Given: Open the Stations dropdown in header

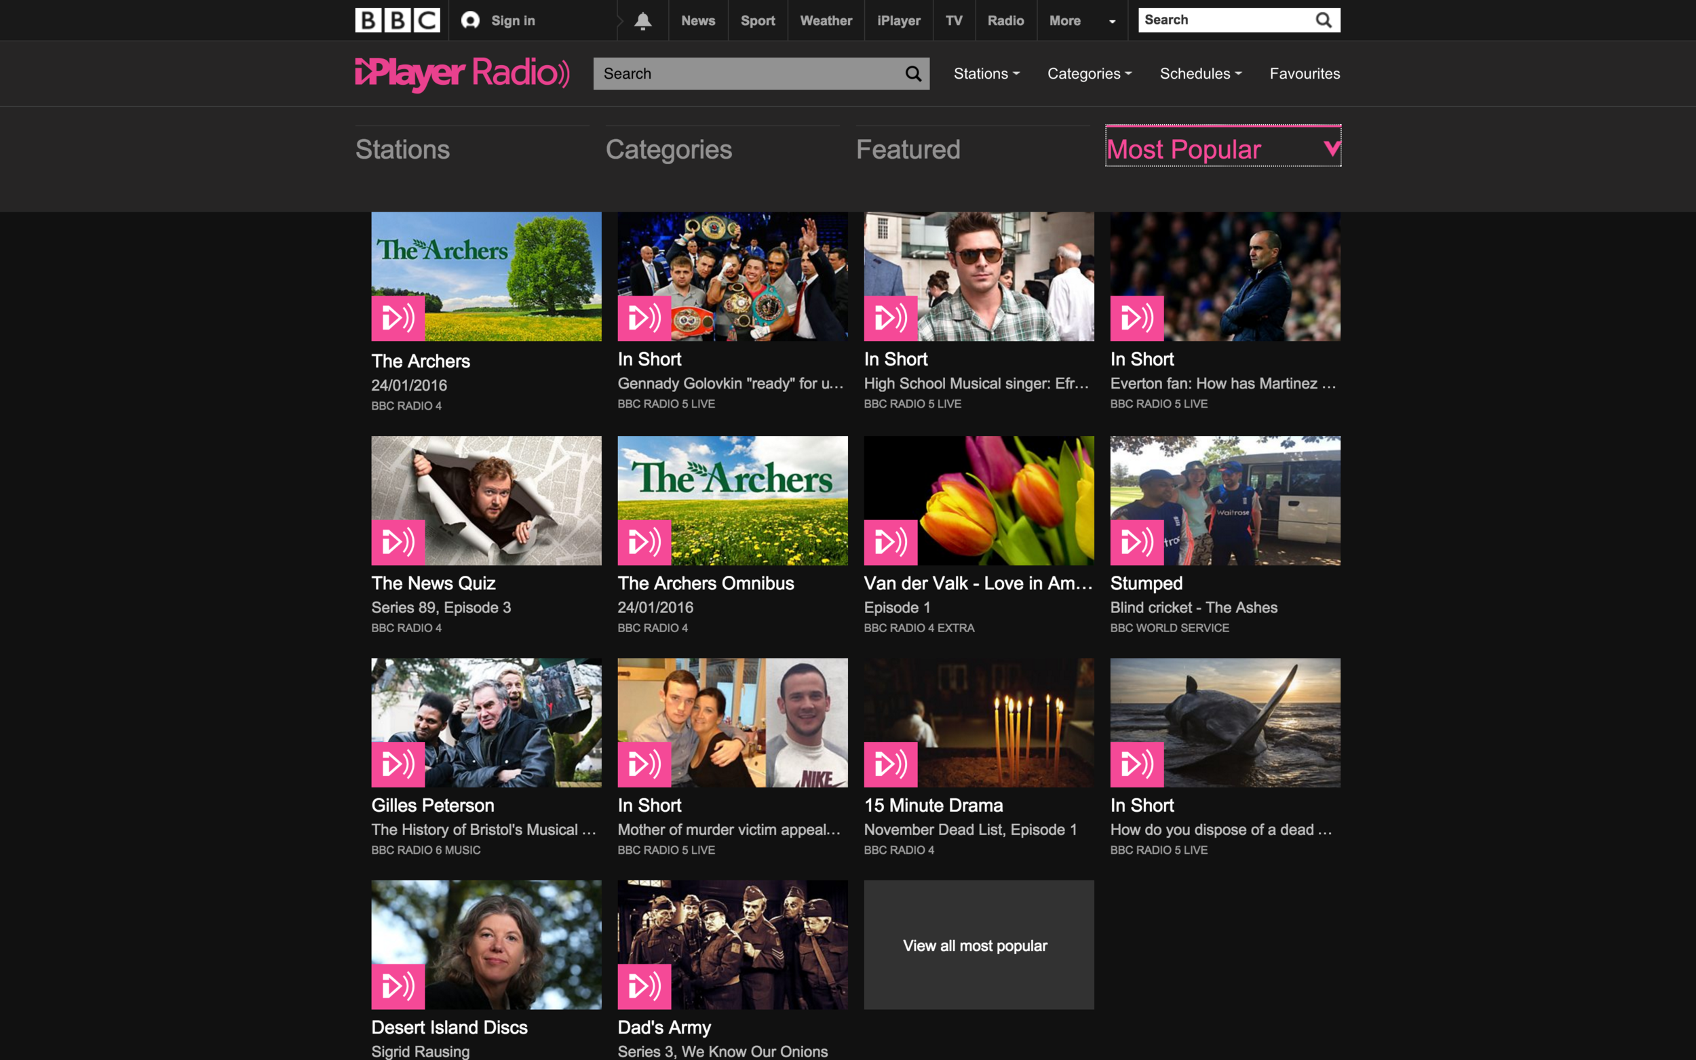Looking at the screenshot, I should coord(986,74).
